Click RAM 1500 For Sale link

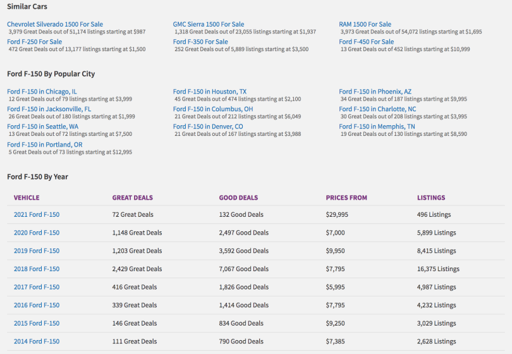[365, 24]
